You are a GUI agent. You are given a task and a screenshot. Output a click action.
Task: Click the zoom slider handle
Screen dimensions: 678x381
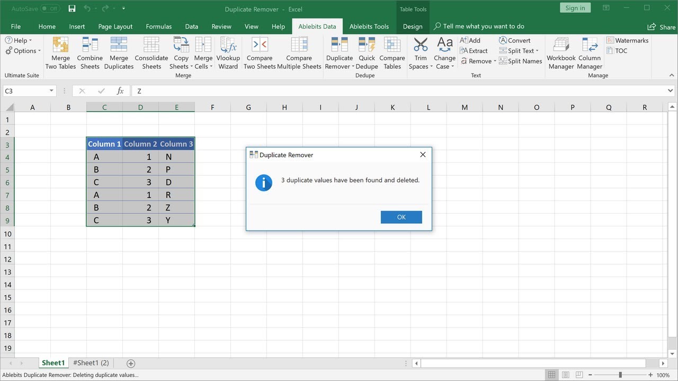point(620,375)
